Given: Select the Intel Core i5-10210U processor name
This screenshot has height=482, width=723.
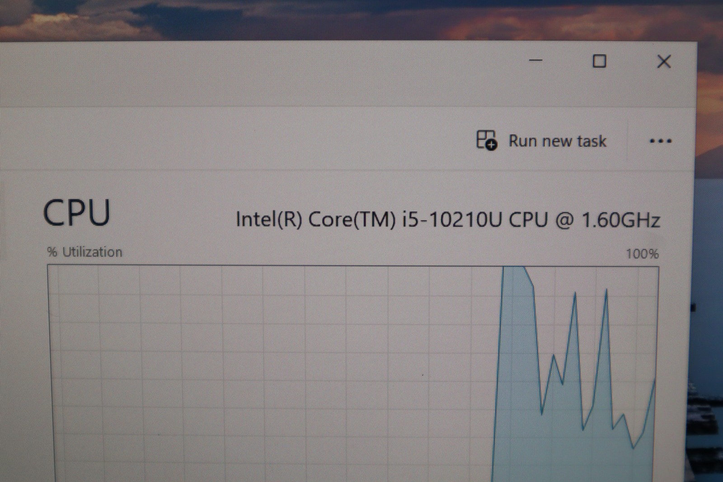Looking at the screenshot, I should [448, 220].
